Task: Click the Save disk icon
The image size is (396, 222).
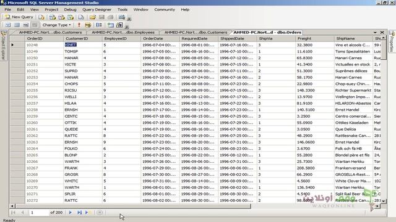Action: [x=101, y=17]
